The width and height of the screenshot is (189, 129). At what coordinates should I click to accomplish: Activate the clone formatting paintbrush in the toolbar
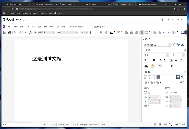pos(25,33)
